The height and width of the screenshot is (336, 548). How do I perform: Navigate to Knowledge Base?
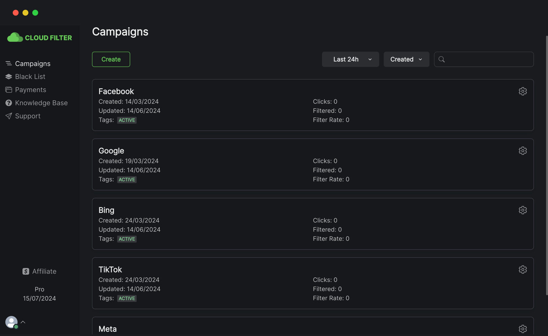41,103
